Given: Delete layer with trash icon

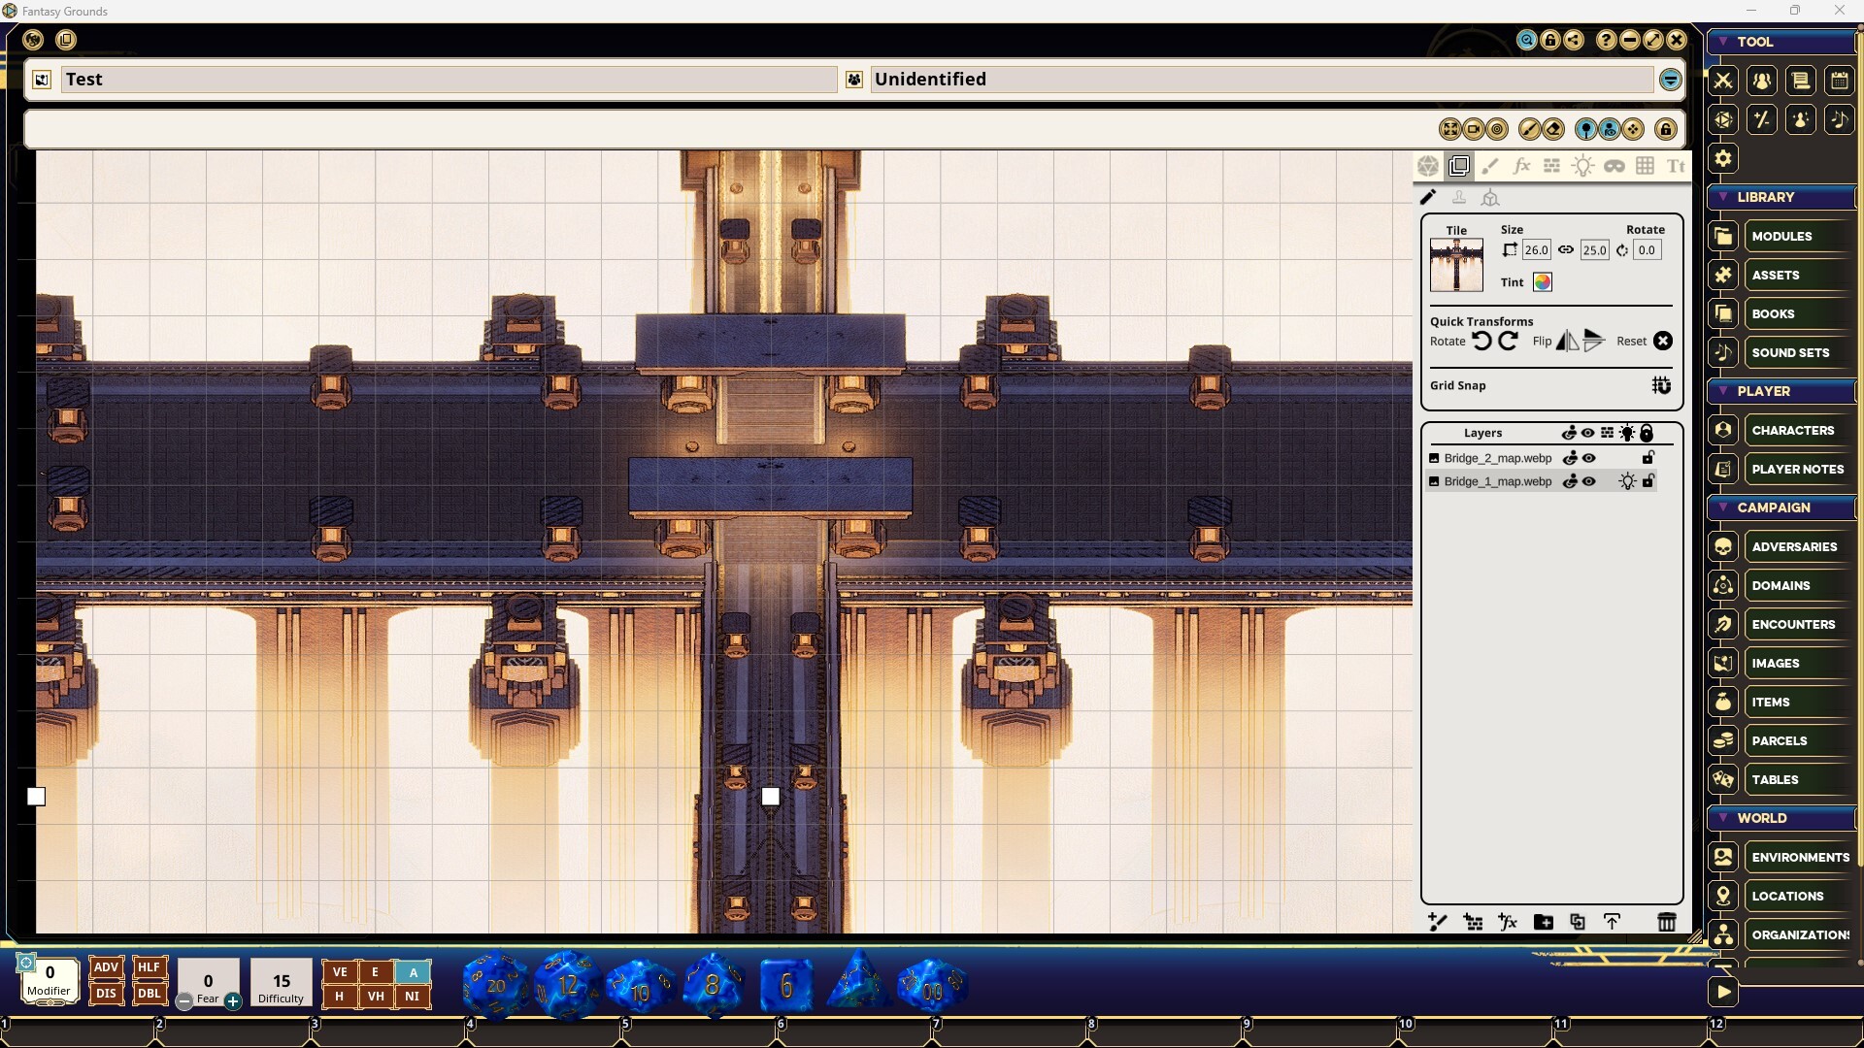Looking at the screenshot, I should (x=1666, y=922).
